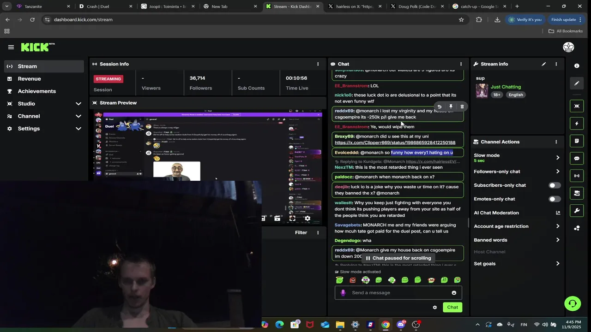591x332 pixels.
Task: Click the Just Chatting category link
Action: click(506, 87)
